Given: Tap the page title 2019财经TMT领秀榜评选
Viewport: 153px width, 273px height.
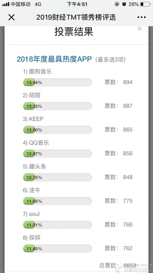Looking at the screenshot, I should 76,17.
